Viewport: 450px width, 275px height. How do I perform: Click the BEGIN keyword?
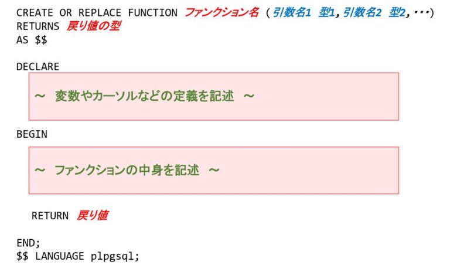pos(32,134)
